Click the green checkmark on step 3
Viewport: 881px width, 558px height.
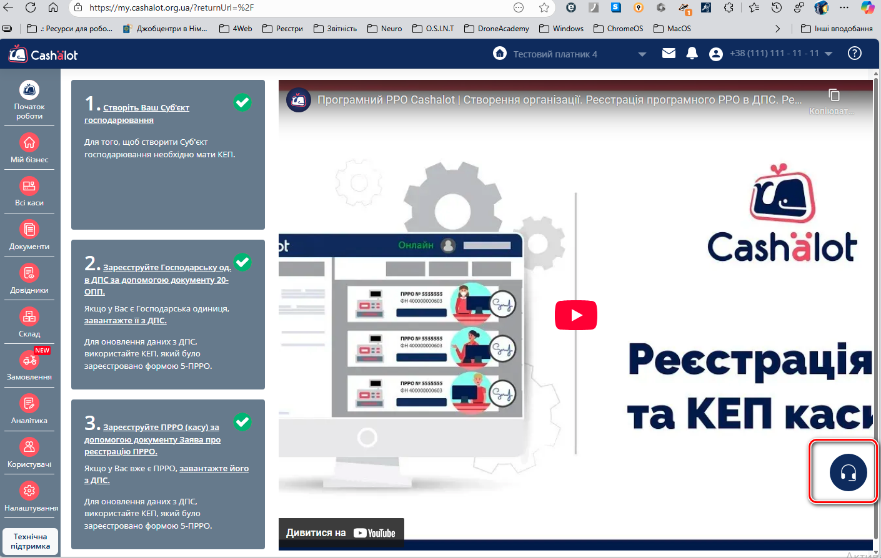242,422
